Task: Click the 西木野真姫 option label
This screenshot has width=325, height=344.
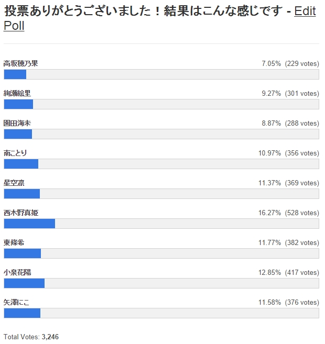Action: point(21,213)
